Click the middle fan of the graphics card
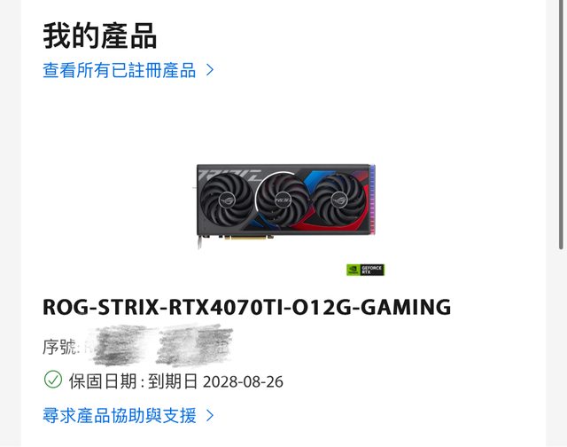The image size is (567, 447). [283, 200]
